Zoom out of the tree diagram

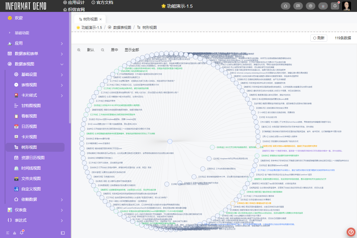103,50
